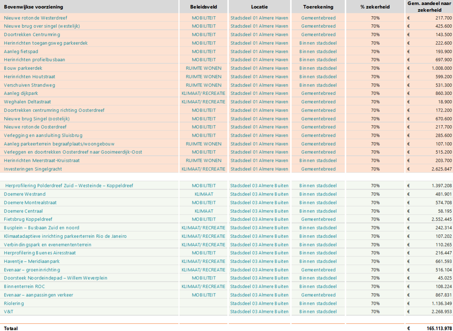
Task: Select the Beleidsveld column header
Action: click(x=203, y=7)
